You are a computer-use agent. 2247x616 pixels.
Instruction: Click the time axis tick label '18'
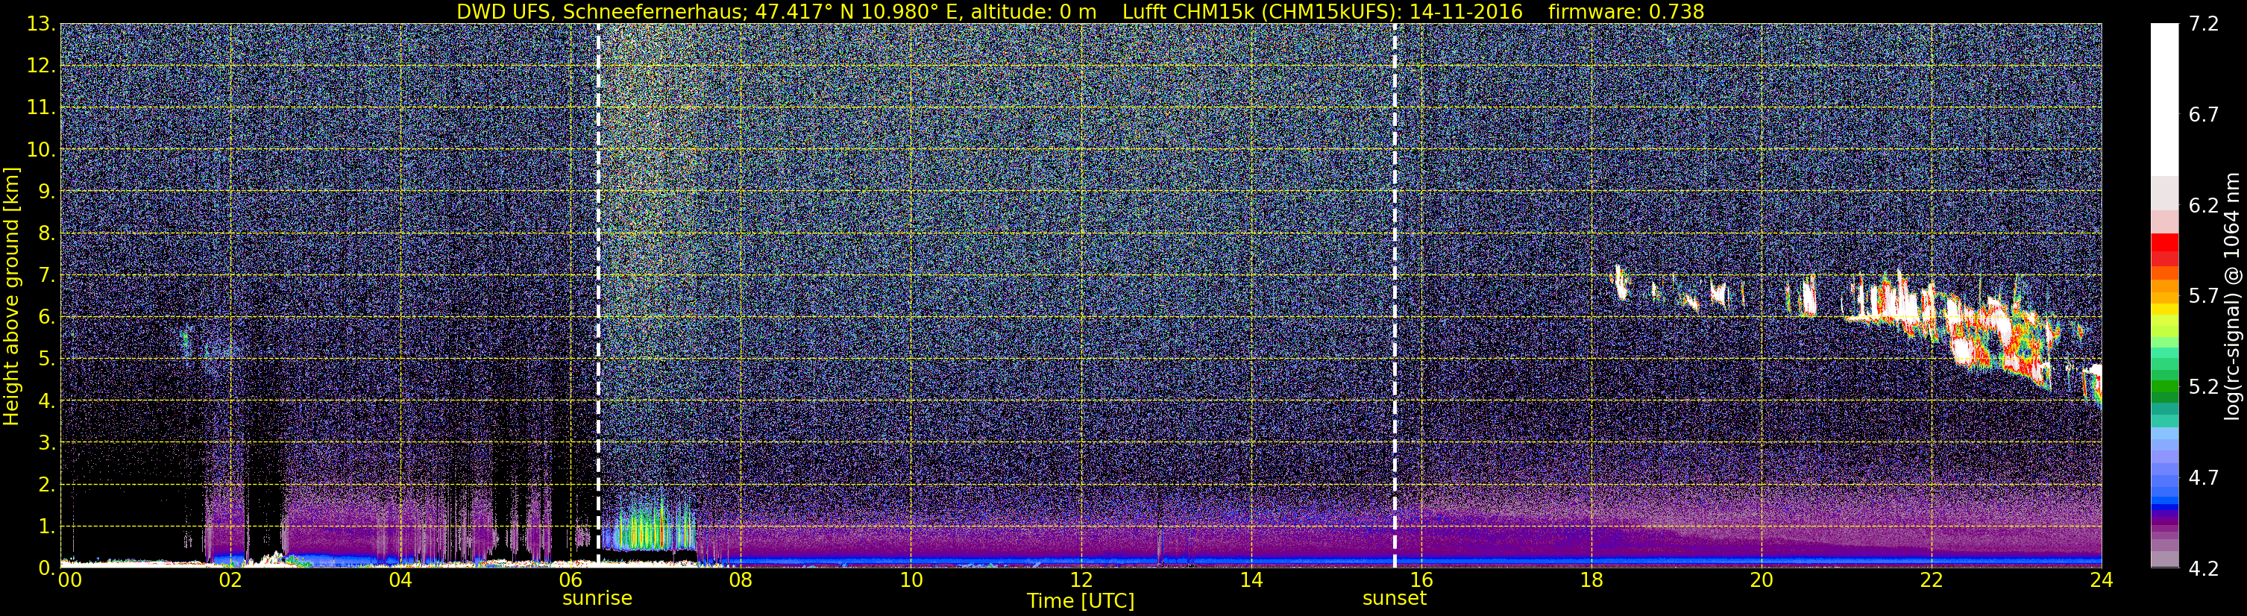1591,581
